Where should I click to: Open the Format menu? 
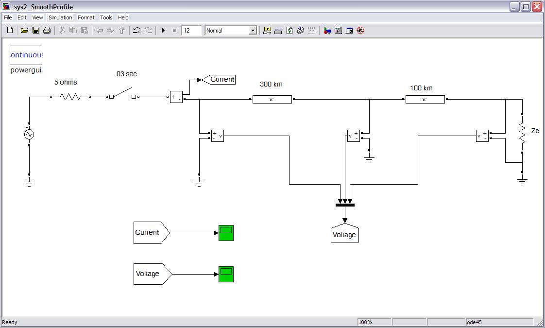pyautogui.click(x=86, y=17)
